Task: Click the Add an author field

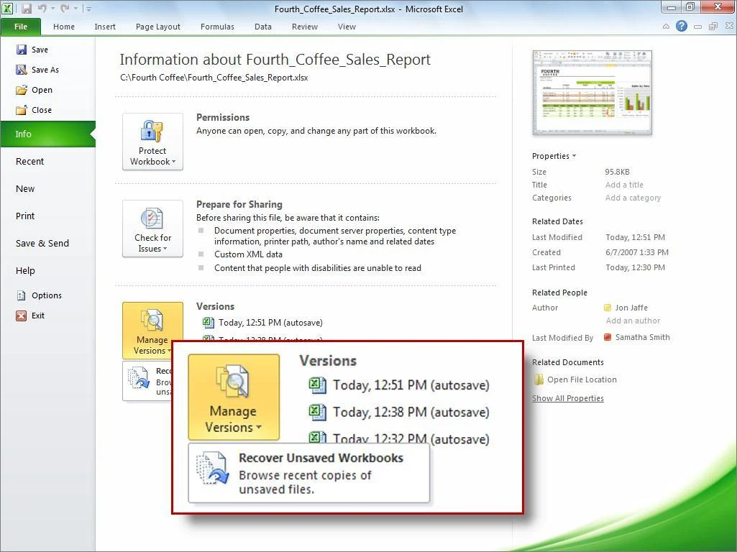Action: coord(633,321)
